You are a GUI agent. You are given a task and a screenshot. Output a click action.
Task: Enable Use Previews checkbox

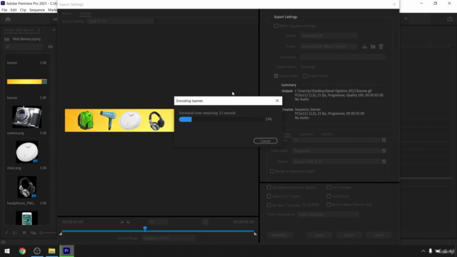point(328,188)
